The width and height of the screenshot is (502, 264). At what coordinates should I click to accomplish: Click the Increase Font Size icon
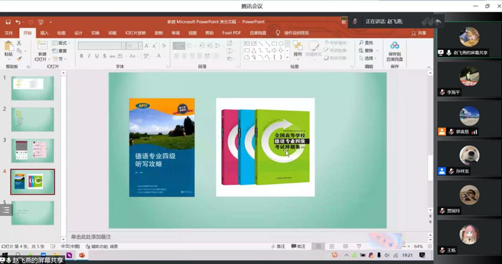[147, 46]
